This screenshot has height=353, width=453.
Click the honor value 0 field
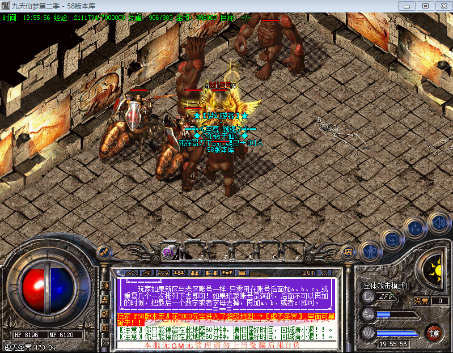tap(440, 301)
